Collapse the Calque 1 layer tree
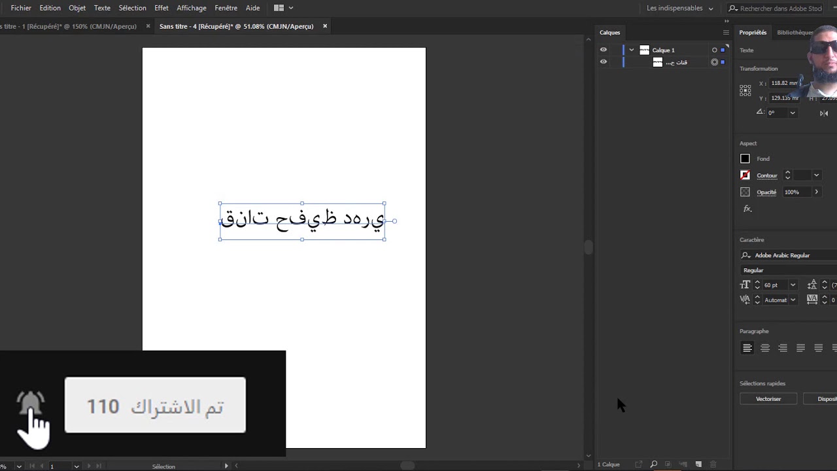The width and height of the screenshot is (837, 471). click(631, 50)
